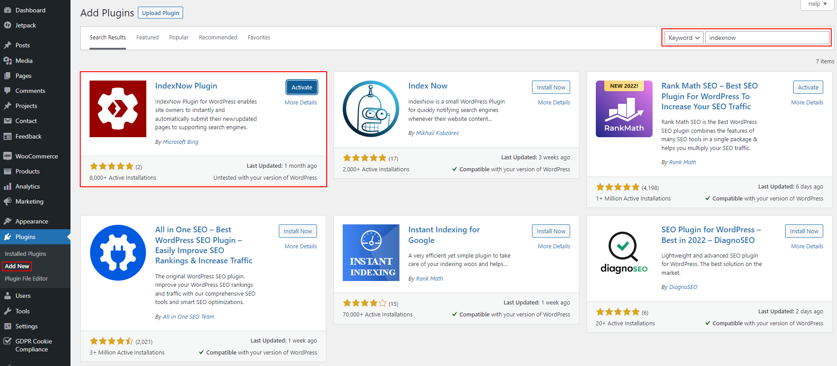Click the Plugins plug icon
The width and height of the screenshot is (837, 366).
click(x=8, y=237)
